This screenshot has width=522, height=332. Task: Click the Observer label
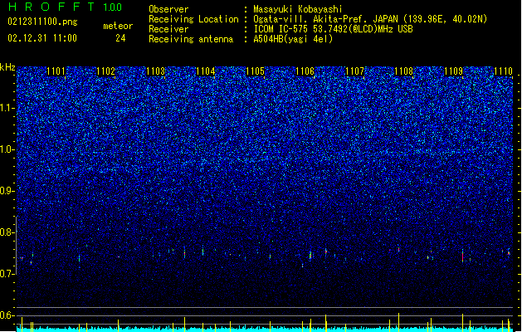coord(168,9)
